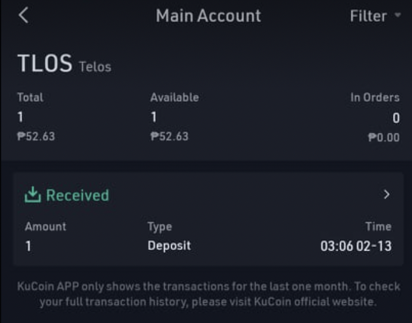Click the Total balance label
This screenshot has height=323, width=412.
point(30,97)
